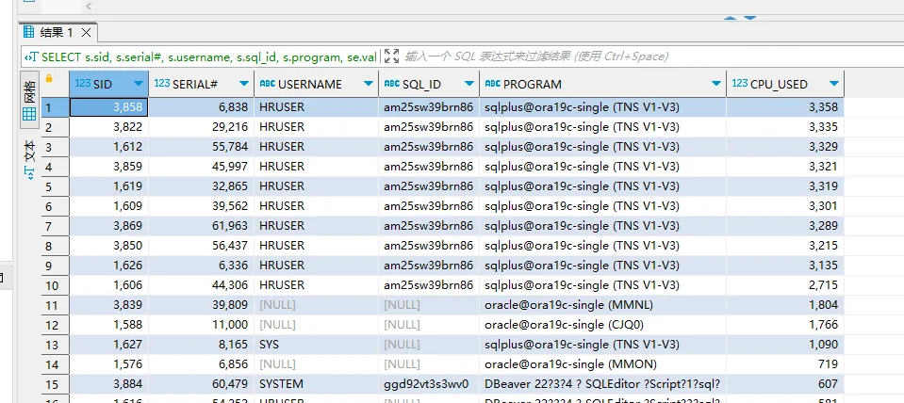Open SERIAL# column filter dropdown
The height and width of the screenshot is (403, 904).
point(243,84)
